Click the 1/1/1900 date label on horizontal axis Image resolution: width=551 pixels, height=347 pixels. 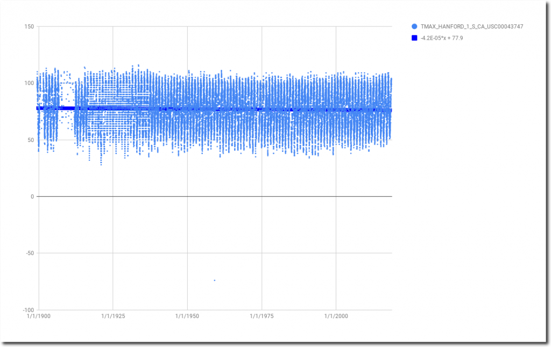(x=39, y=316)
